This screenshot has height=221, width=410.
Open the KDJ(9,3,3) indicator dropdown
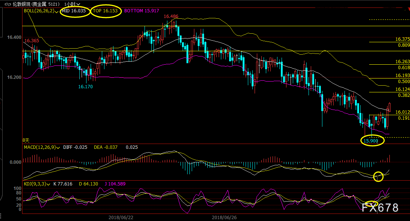tap(49, 184)
